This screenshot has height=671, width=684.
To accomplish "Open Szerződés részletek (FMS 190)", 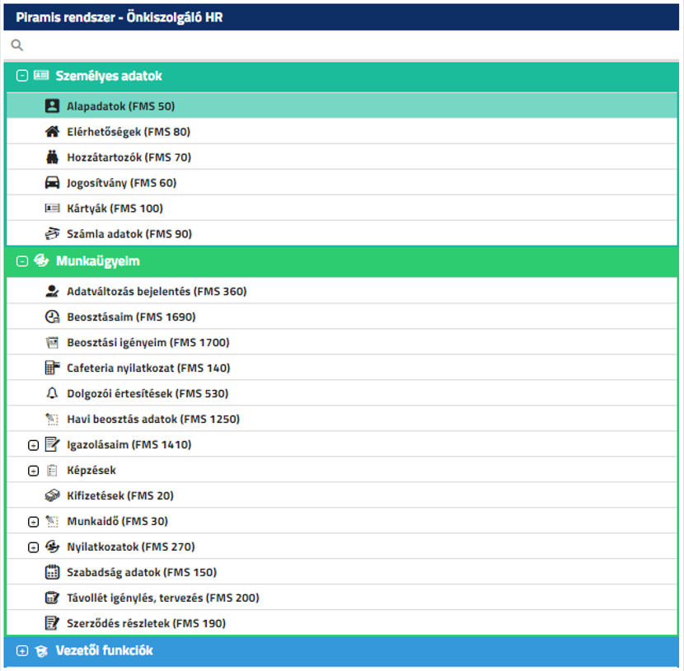I will point(342,623).
